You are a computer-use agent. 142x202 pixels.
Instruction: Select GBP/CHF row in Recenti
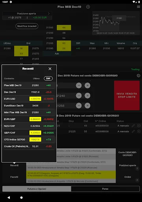29,133
